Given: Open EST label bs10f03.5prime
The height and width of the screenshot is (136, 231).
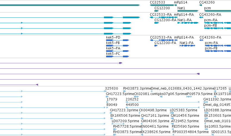Looking at the screenshot, I should (x=217, y=127).
